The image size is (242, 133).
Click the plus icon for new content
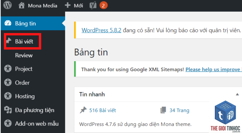click(68, 5)
